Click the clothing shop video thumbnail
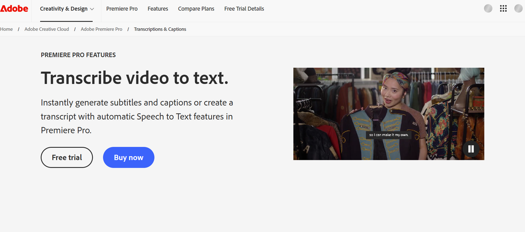This screenshot has width=525, height=232. [x=388, y=114]
